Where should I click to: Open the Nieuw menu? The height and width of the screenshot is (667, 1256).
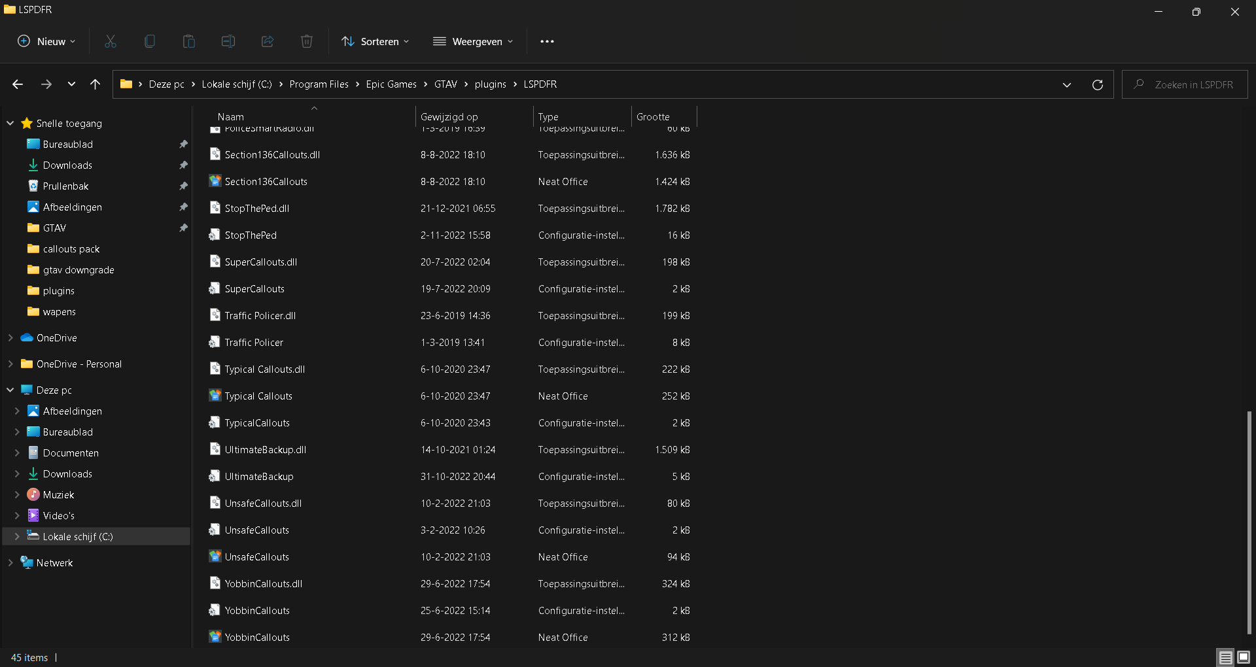click(46, 41)
